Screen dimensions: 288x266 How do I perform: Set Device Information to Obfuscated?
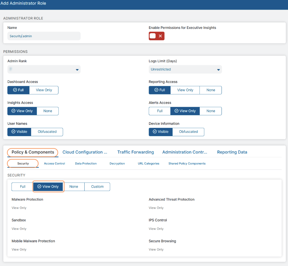click(188, 132)
